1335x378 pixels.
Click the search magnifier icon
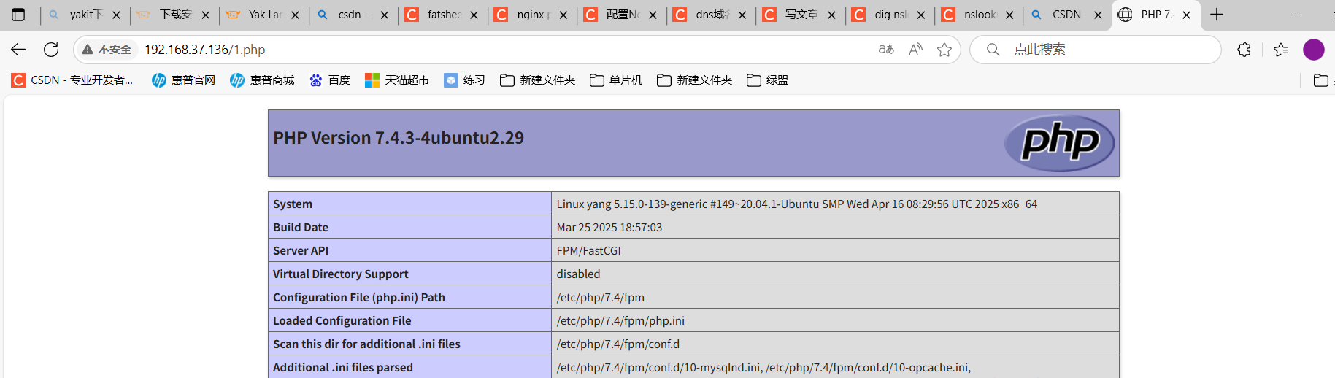(x=993, y=50)
